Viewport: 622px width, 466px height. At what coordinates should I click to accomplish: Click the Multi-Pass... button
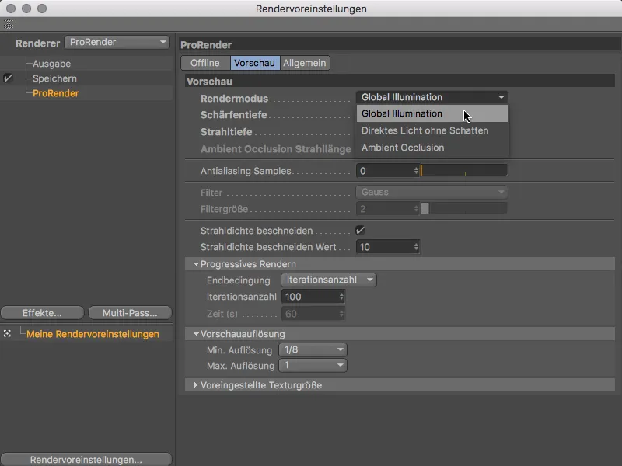(x=130, y=313)
